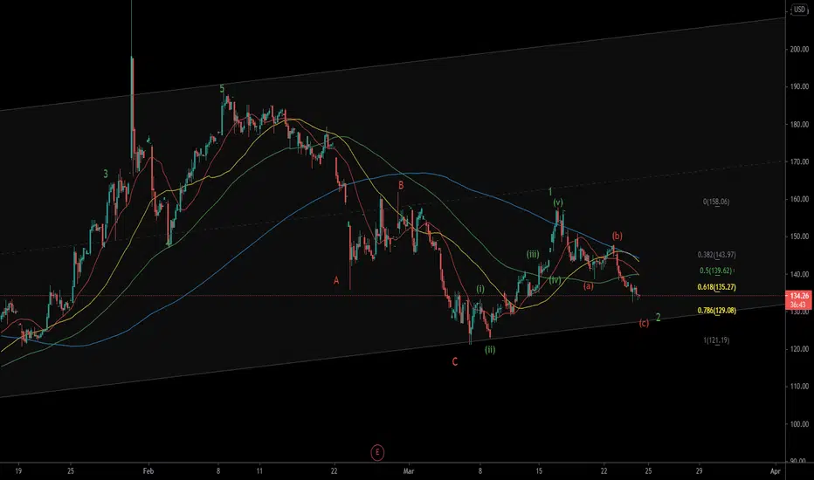This screenshot has width=814, height=480.
Task: Select the 0(158.06) Fibonacci level label
Action: tap(716, 202)
